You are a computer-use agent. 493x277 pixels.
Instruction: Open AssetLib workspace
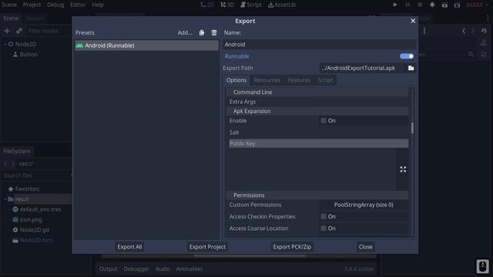282,5
